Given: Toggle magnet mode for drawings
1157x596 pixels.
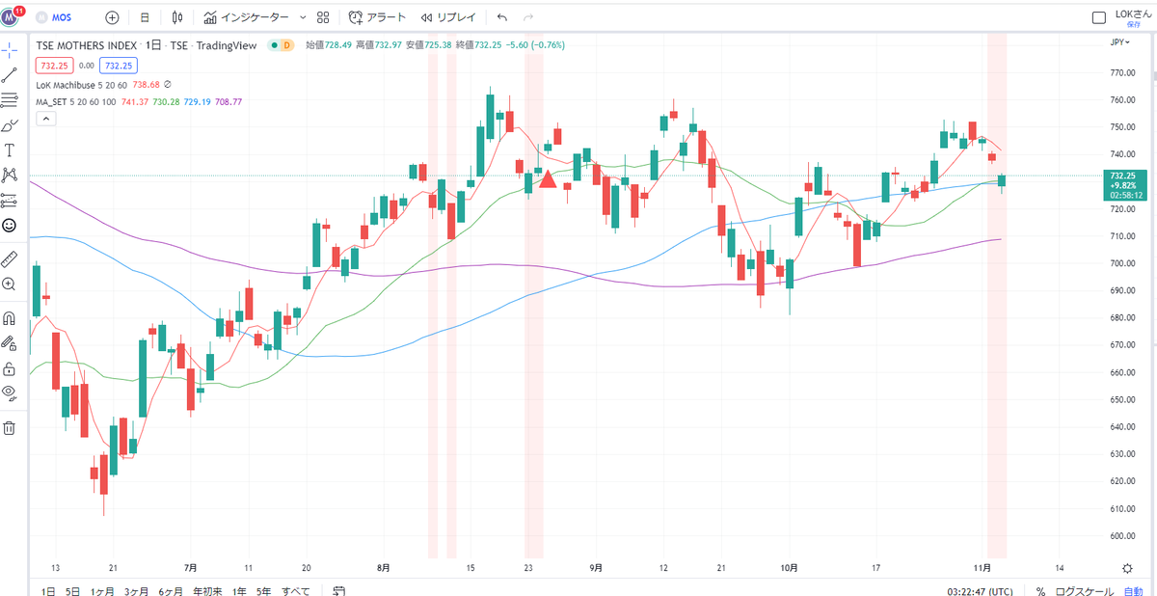Looking at the screenshot, I should tap(9, 317).
